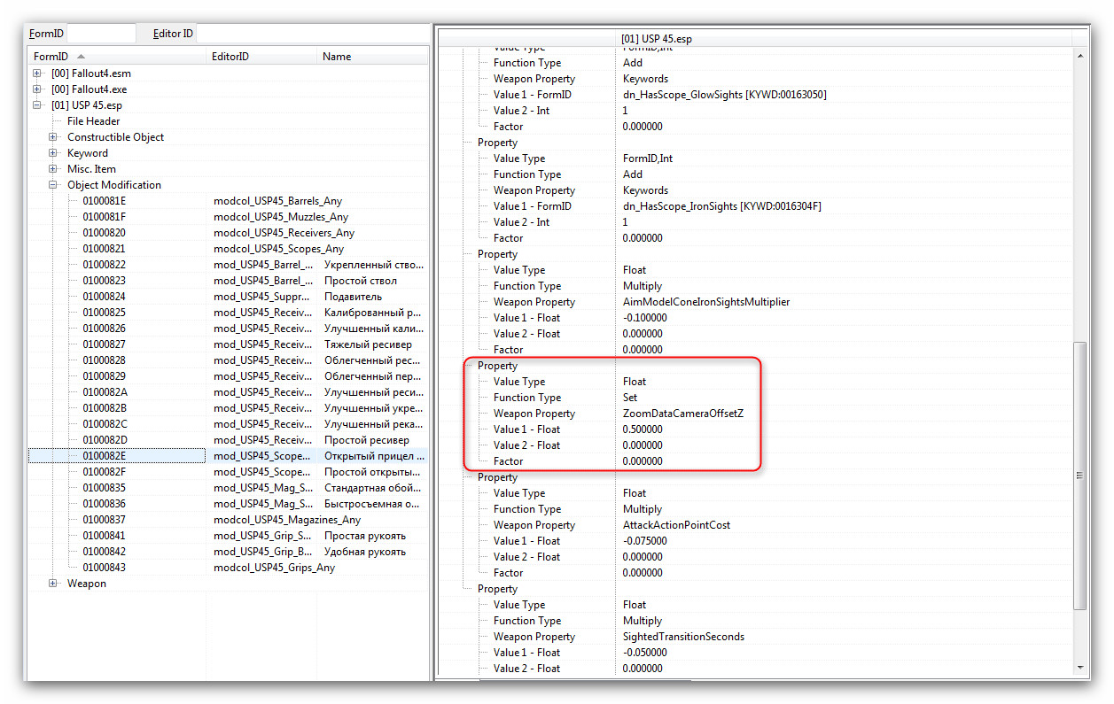Select record 0100082D Простой ресивер
Image resolution: width=1114 pixels, height=704 pixels.
(x=228, y=440)
